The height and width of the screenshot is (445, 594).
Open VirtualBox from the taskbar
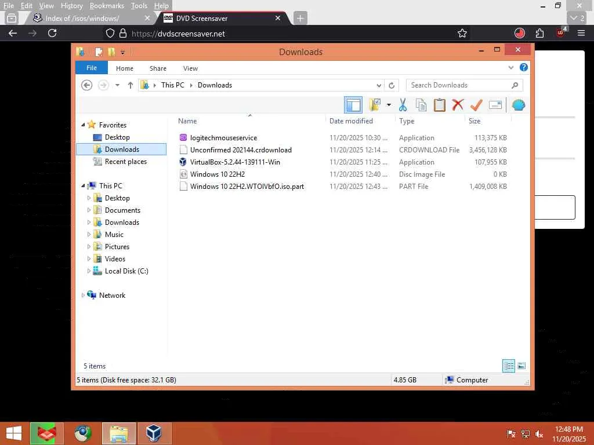pyautogui.click(x=154, y=433)
